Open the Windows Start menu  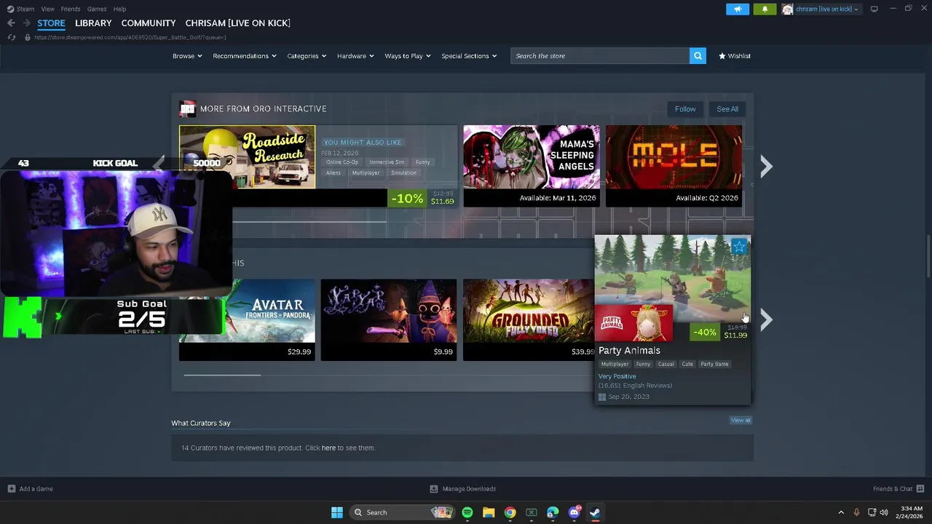(336, 512)
